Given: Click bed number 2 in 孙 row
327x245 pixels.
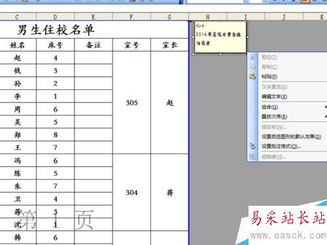Looking at the screenshot, I should 56,84.
